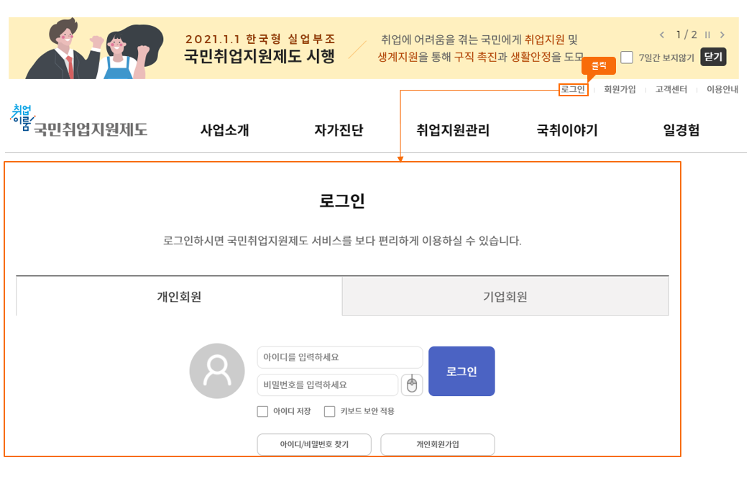
Task: Open the 사업소개 menu
Action: (x=225, y=130)
